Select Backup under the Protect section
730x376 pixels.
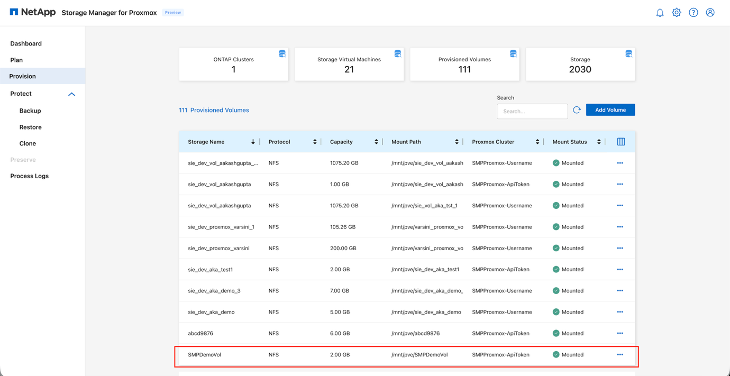coord(30,111)
